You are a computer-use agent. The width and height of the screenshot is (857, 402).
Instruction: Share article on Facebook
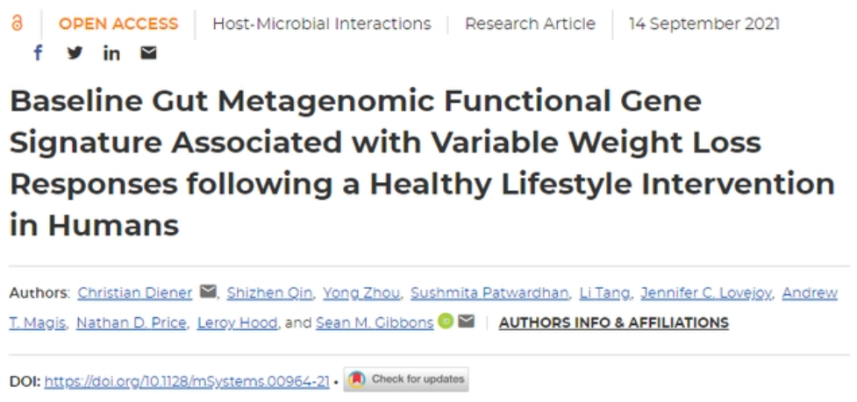pos(38,53)
